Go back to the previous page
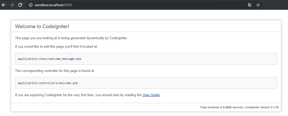The image size is (288, 116). click(4, 5)
